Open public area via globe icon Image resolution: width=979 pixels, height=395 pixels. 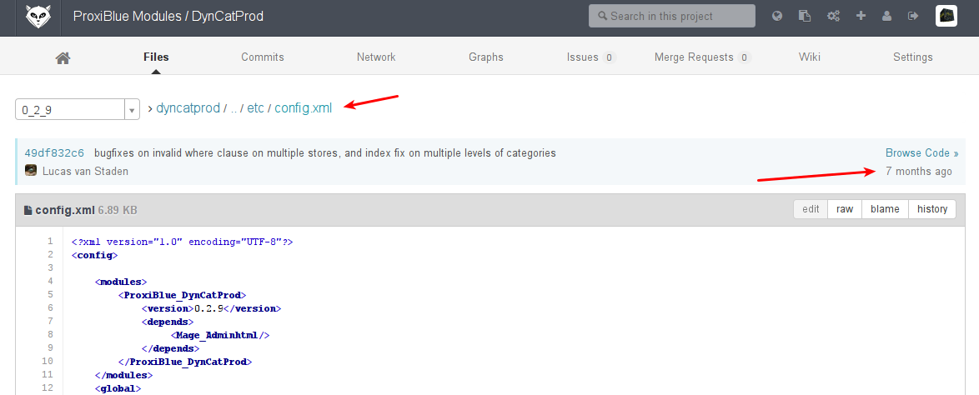(x=777, y=16)
